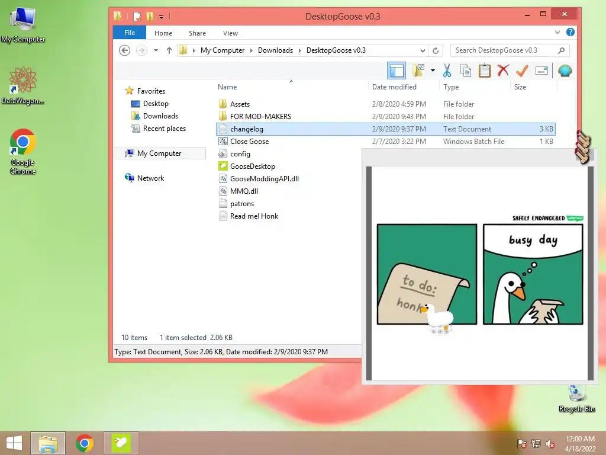Image resolution: width=606 pixels, height=455 pixels.
Task: Select Network in navigation pane
Action: [x=150, y=178]
